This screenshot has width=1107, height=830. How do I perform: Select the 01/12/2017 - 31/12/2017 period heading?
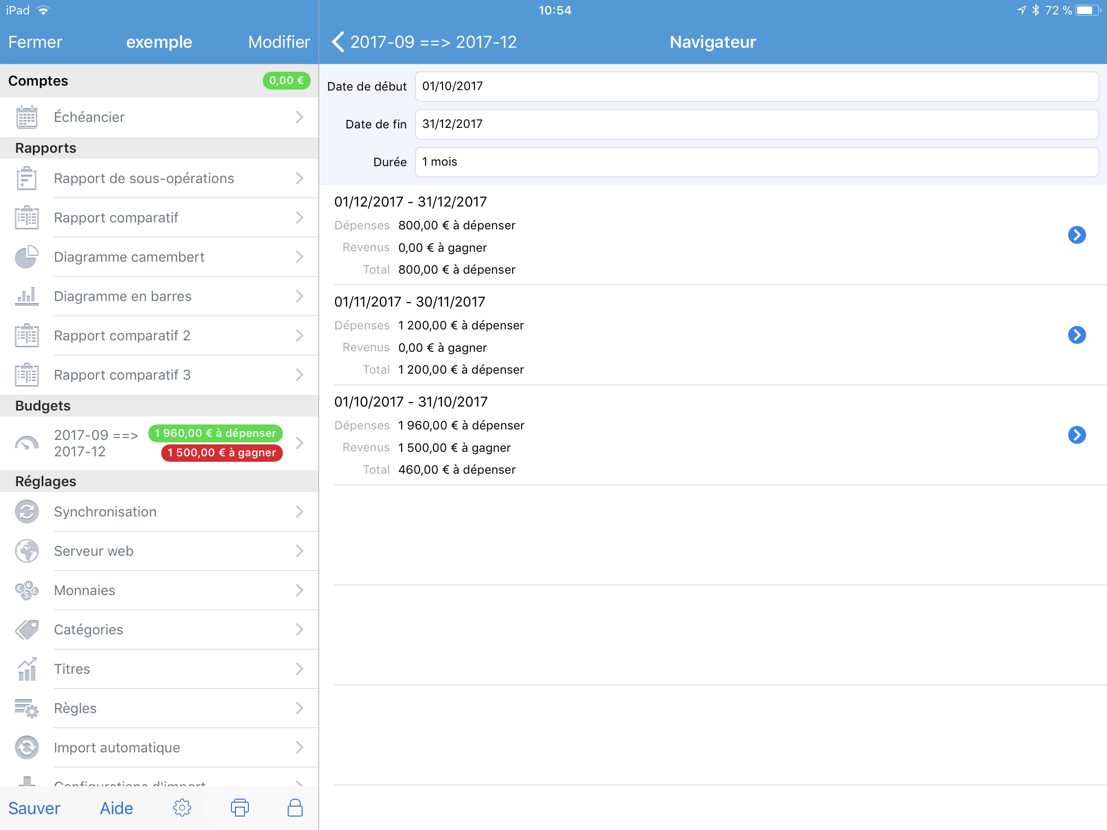[x=410, y=202]
